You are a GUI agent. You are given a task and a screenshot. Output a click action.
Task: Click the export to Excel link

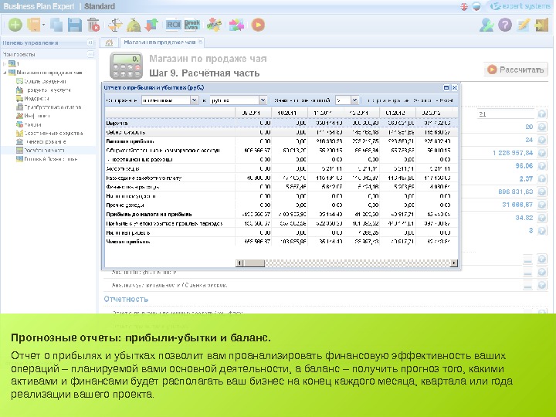[x=433, y=100]
